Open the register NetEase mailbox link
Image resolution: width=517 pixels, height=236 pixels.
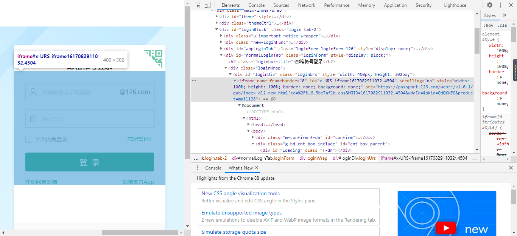tap(41, 182)
